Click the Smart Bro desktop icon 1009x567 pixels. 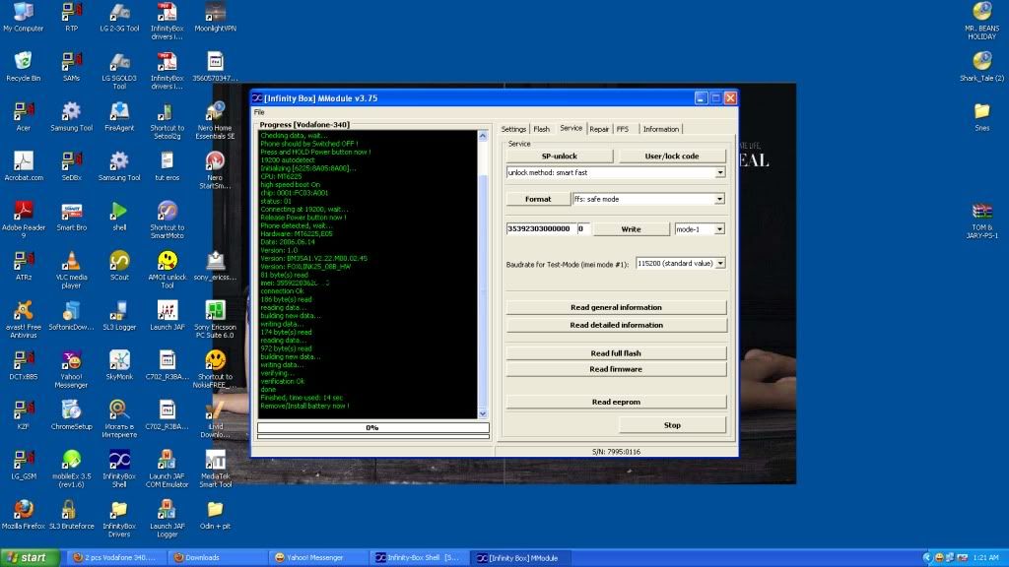71,216
